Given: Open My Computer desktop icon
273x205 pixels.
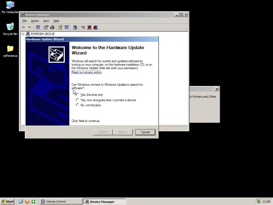Looking at the screenshot, I should click(10, 7).
